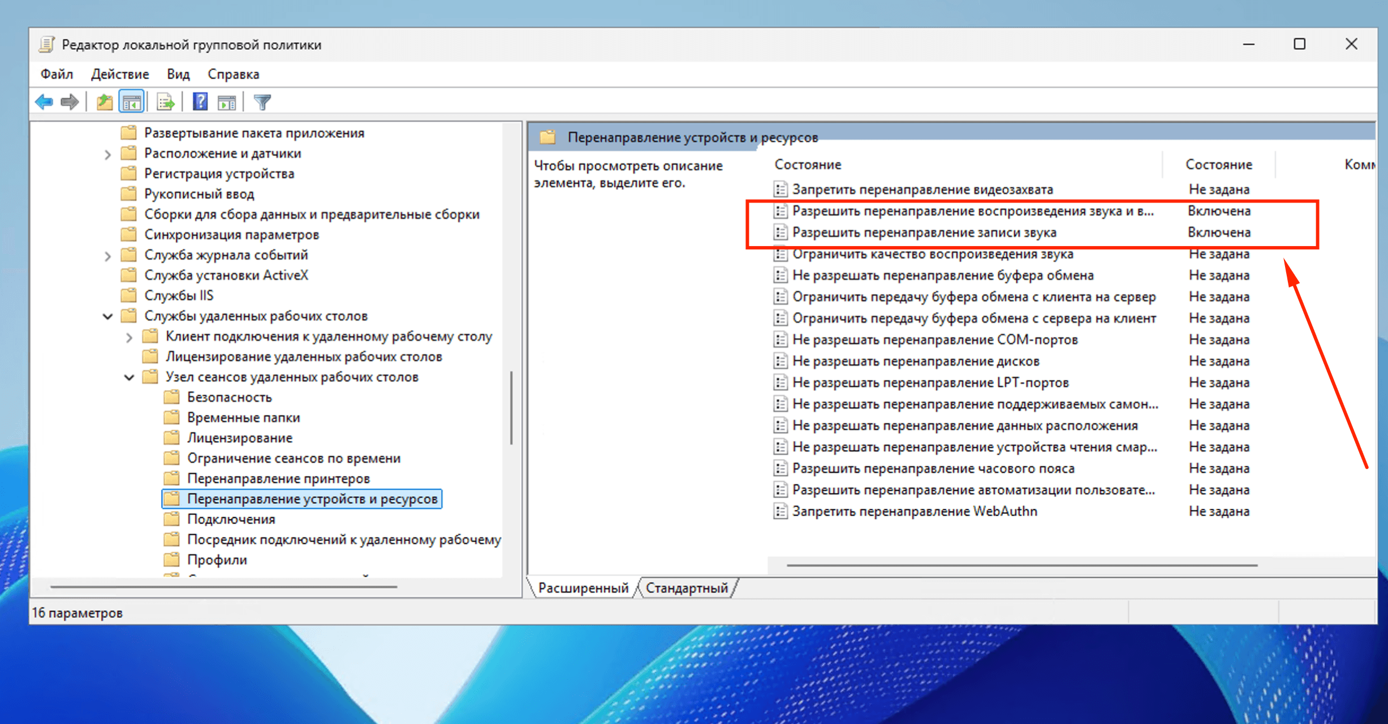Screen dimensions: 1388x724
Task: Select the Временные папки folder icon
Action: 171,417
